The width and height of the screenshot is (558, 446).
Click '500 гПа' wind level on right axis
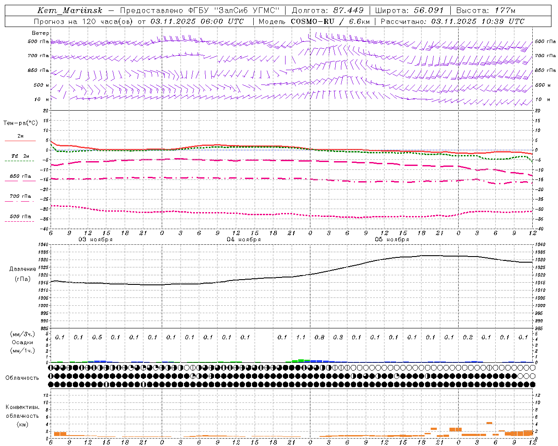click(x=545, y=41)
